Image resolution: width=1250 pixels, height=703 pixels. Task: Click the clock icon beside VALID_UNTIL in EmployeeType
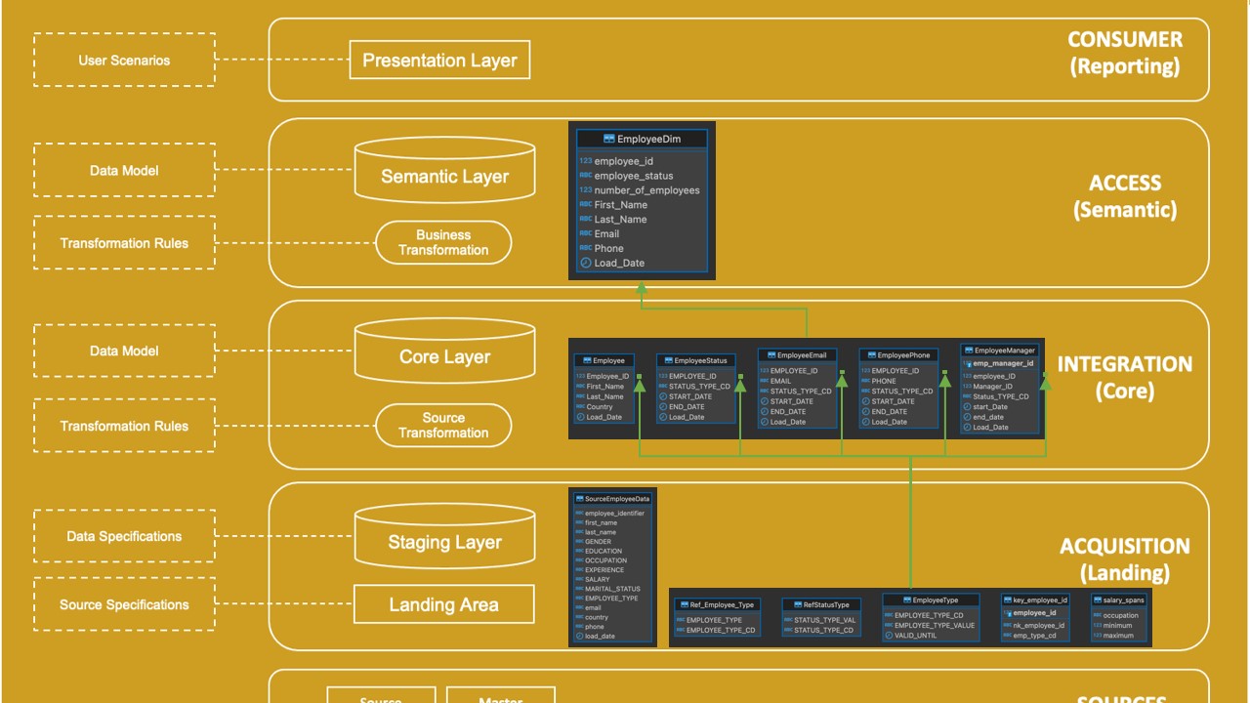pos(889,635)
